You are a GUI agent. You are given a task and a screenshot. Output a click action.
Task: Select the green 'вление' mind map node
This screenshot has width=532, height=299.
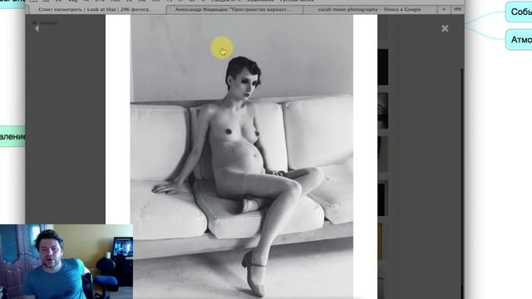[12, 136]
